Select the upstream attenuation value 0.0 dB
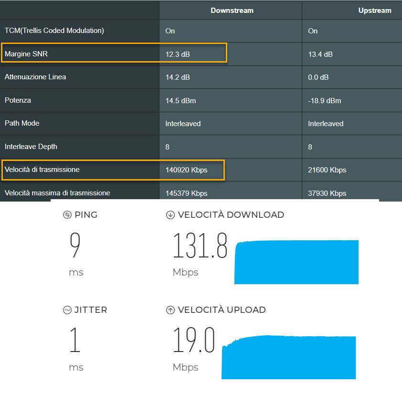Viewport: 402px width, 395px height. click(x=318, y=77)
